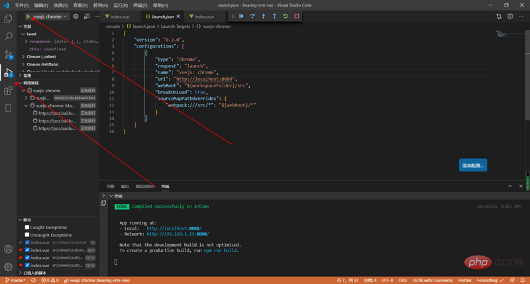Click Step Over in the debug toolbar

(x=252, y=16)
